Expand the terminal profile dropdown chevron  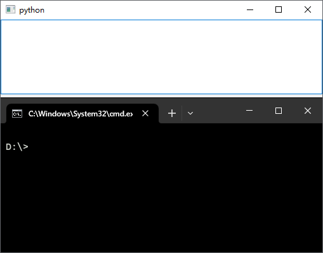coord(190,113)
